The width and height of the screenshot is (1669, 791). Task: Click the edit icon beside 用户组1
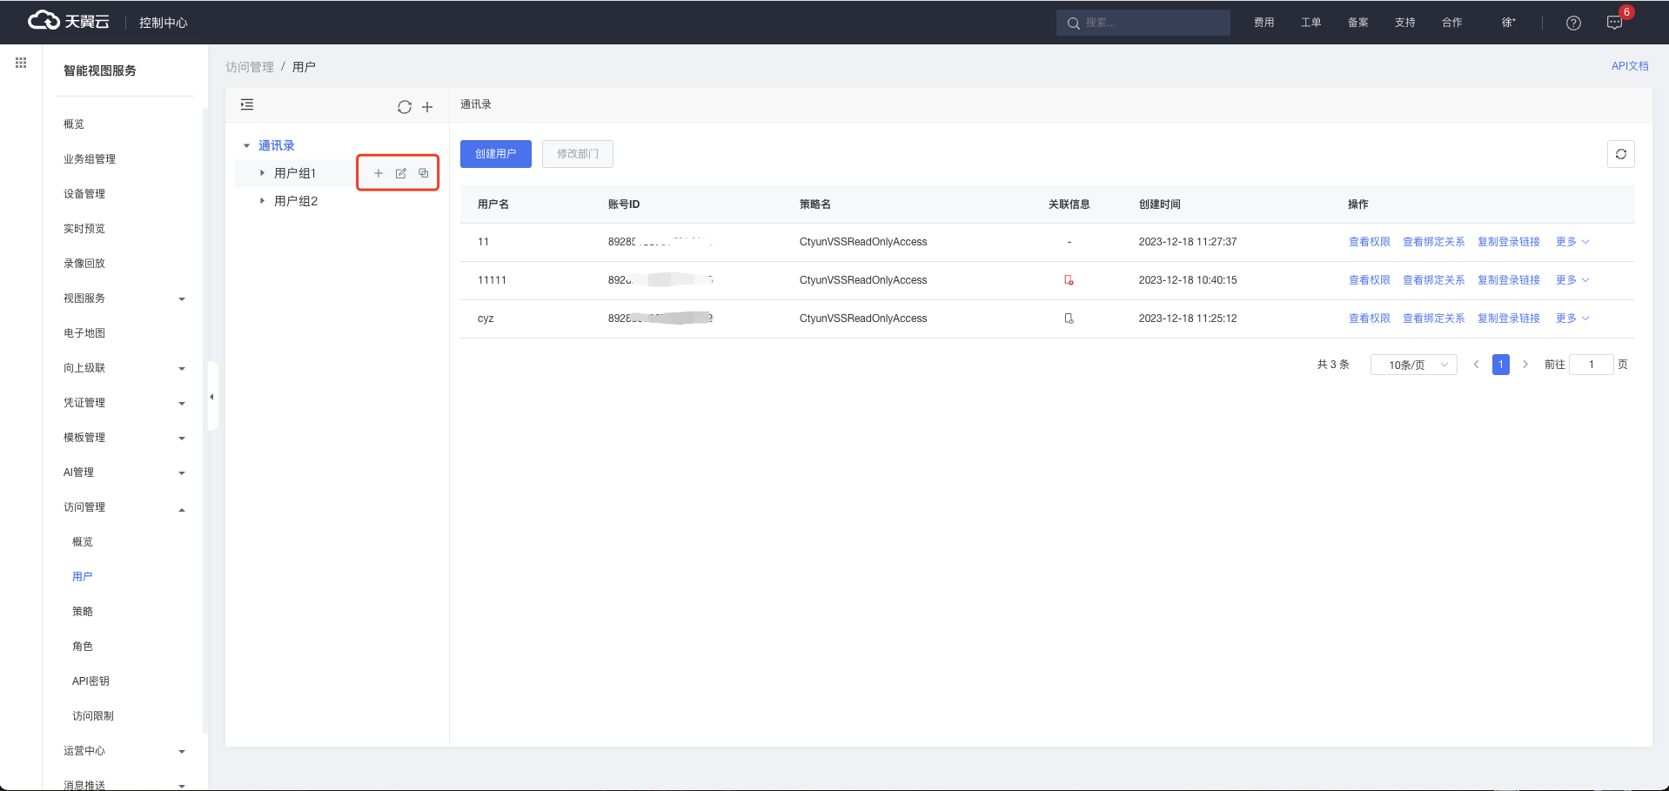tap(401, 173)
